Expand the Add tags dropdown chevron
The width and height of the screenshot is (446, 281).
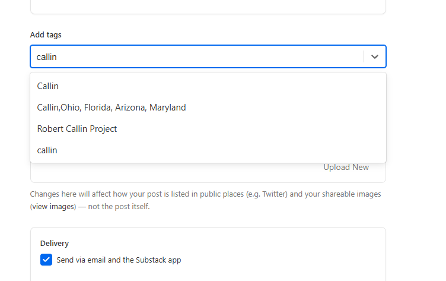tap(374, 56)
